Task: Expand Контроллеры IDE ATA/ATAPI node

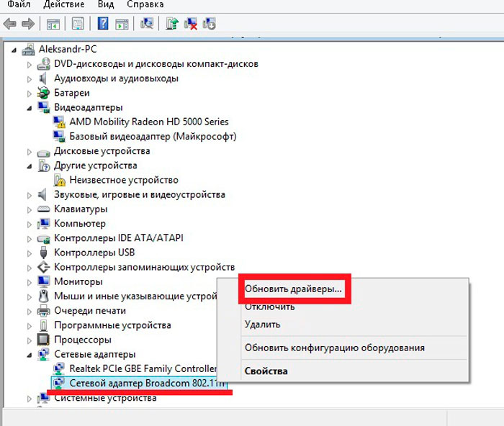Action: (x=30, y=239)
